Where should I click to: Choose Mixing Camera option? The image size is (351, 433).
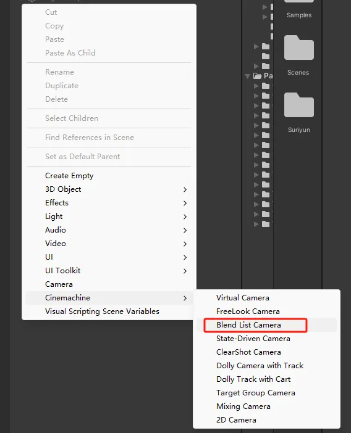[x=266, y=406]
